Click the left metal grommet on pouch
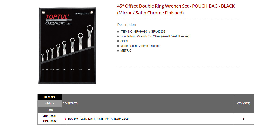This screenshot has width=278, height=129. 43,12
